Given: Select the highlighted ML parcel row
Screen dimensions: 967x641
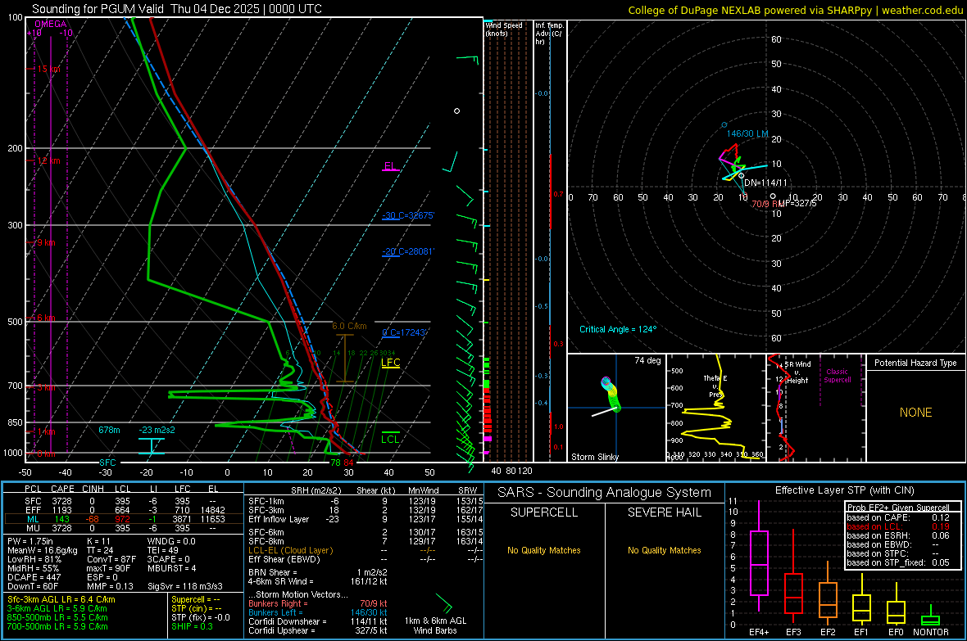Looking at the screenshot, I should [124, 520].
